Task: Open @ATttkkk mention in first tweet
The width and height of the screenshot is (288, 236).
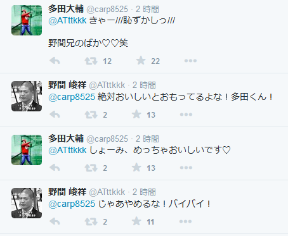Action: point(67,20)
